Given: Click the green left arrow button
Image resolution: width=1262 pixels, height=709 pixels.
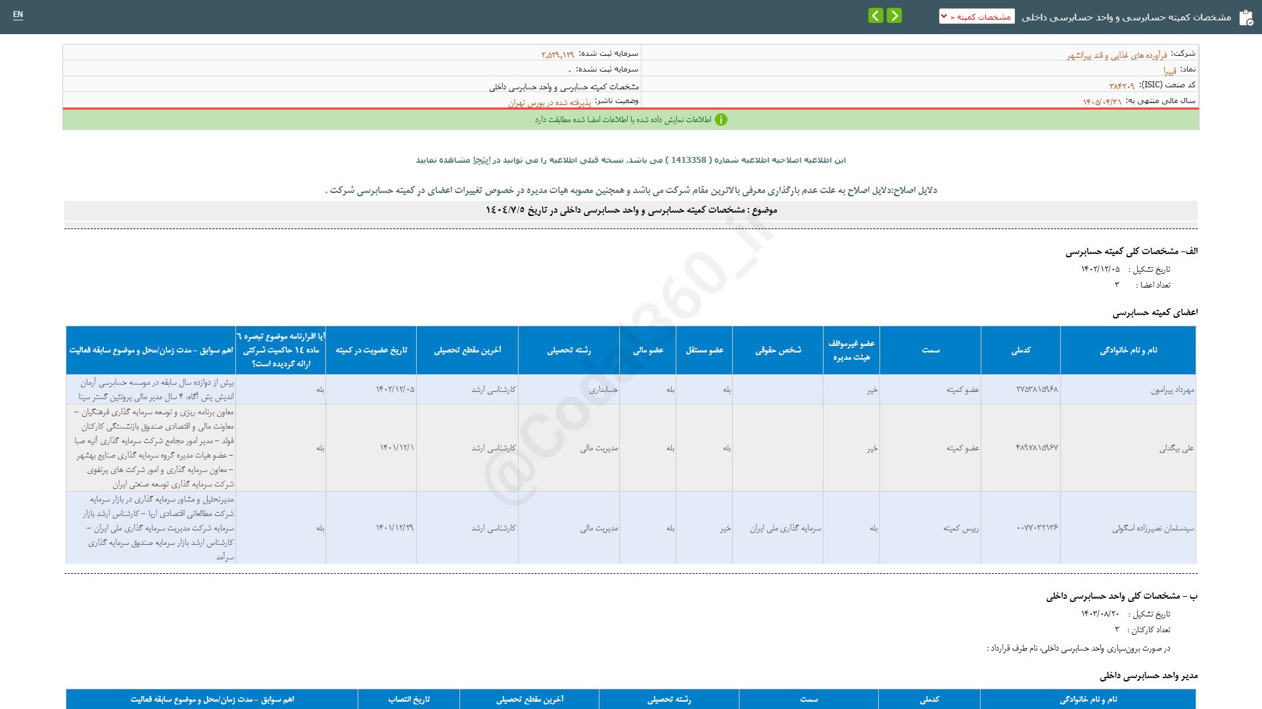Looking at the screenshot, I should (876, 16).
